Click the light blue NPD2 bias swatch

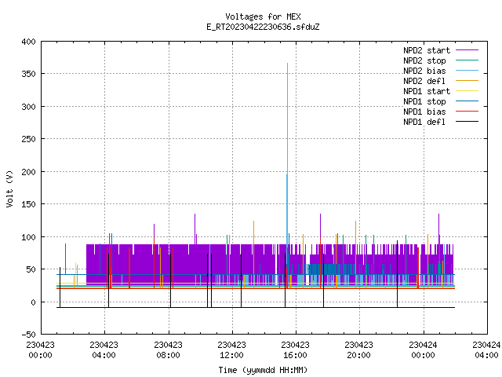click(x=467, y=71)
